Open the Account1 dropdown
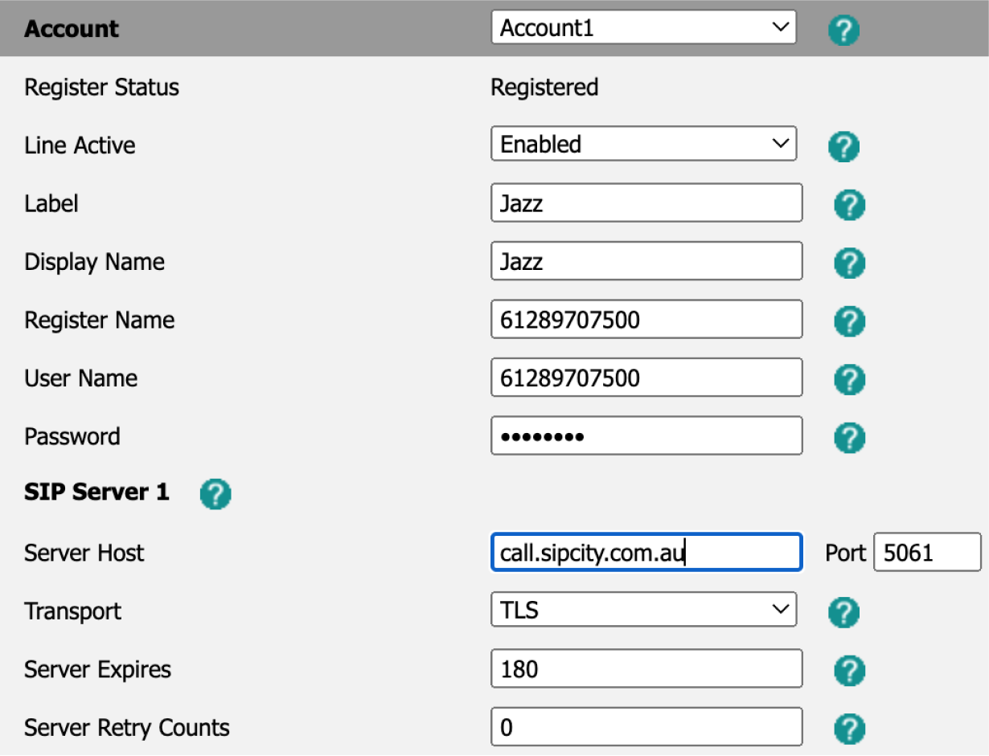This screenshot has height=756, width=989. (643, 28)
